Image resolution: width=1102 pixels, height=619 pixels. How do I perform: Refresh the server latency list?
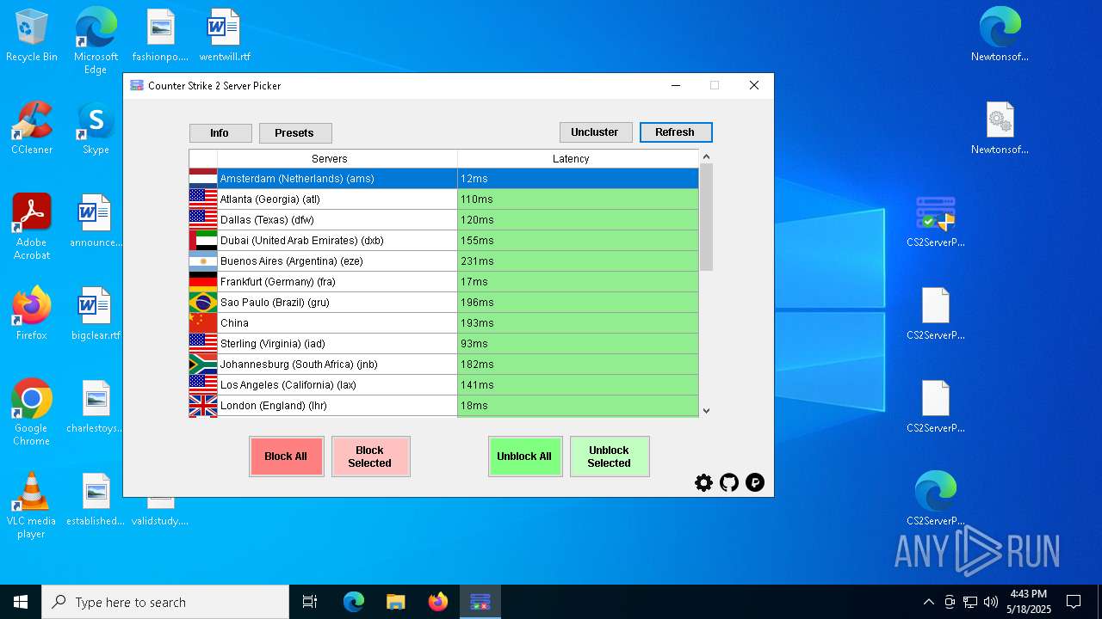(x=675, y=132)
